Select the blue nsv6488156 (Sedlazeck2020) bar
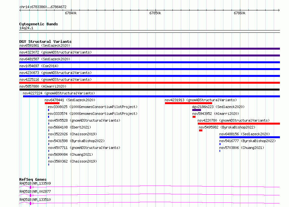This screenshot has width=289, height=207. (250, 137)
